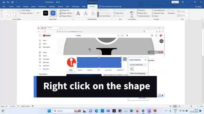Click the rotation handle above the shape
The width and height of the screenshot is (204, 114).
tap(99, 53)
